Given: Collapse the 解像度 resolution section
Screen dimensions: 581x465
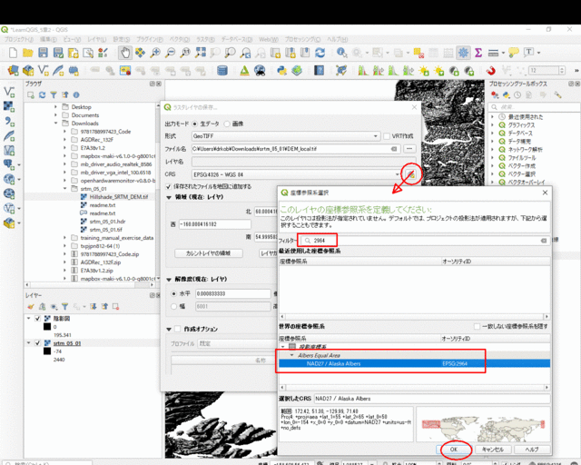Looking at the screenshot, I should pos(169,280).
